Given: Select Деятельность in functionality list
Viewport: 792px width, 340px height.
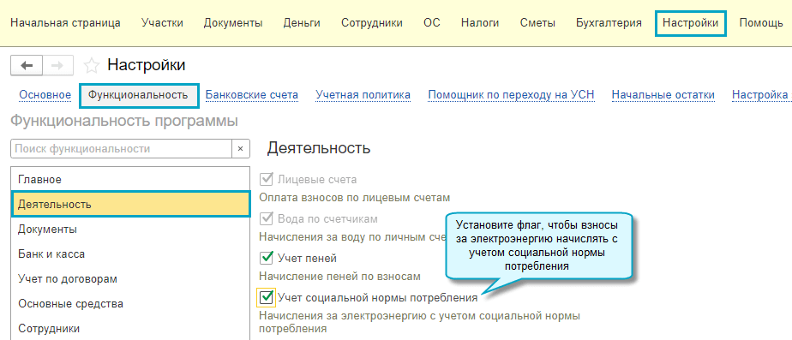Looking at the screenshot, I should pyautogui.click(x=130, y=205).
